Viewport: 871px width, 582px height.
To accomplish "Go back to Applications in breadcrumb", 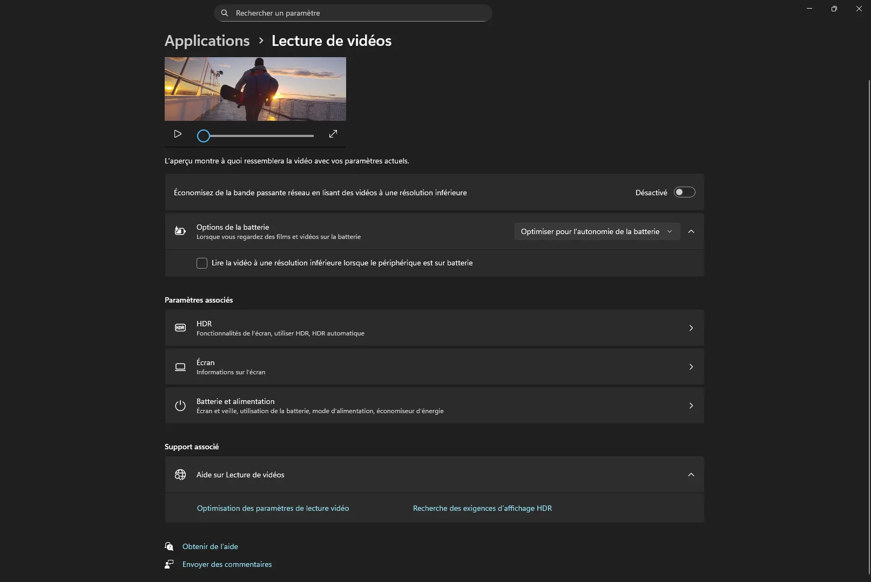I will [x=207, y=41].
